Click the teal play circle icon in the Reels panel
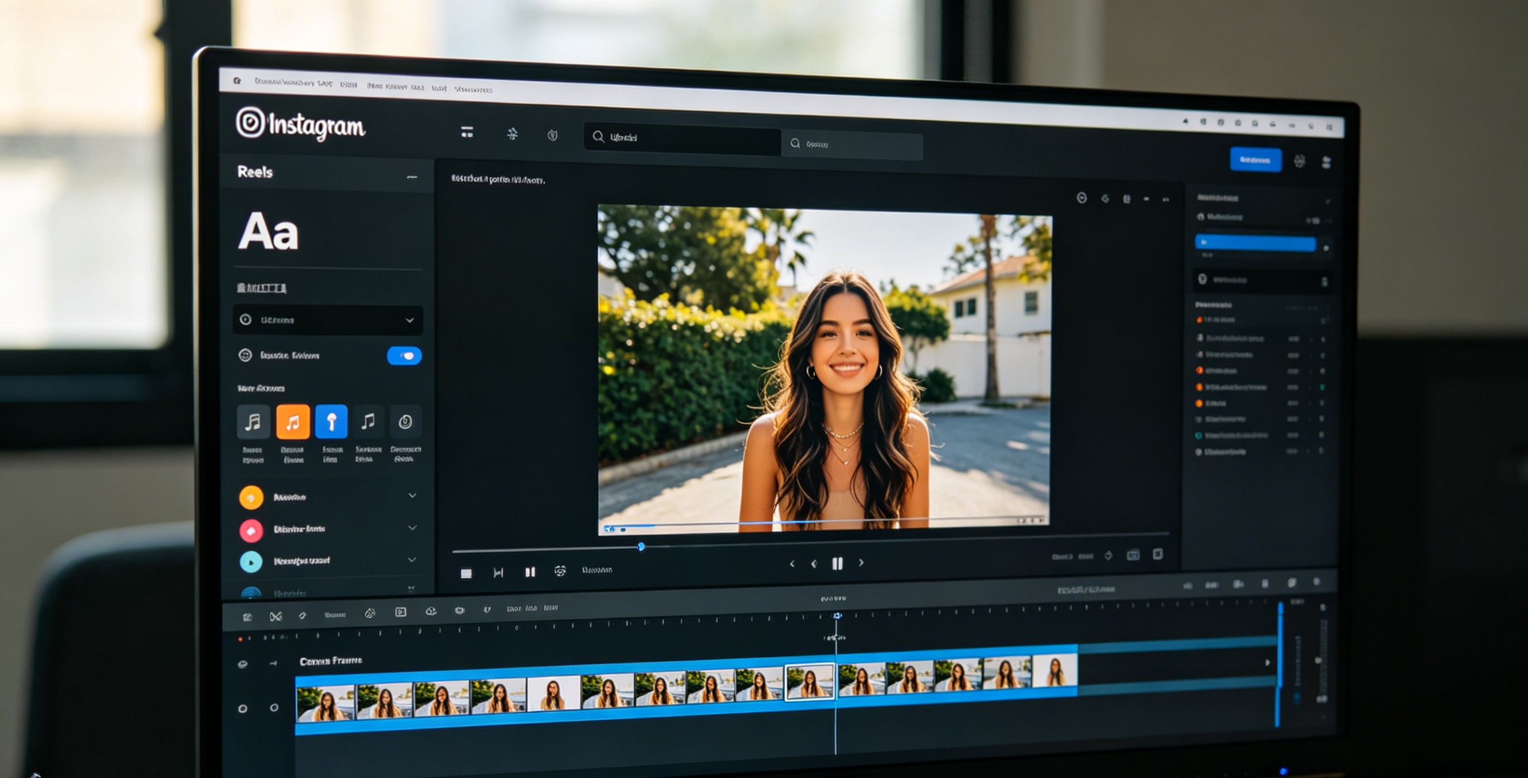Image resolution: width=1528 pixels, height=778 pixels. click(x=251, y=562)
